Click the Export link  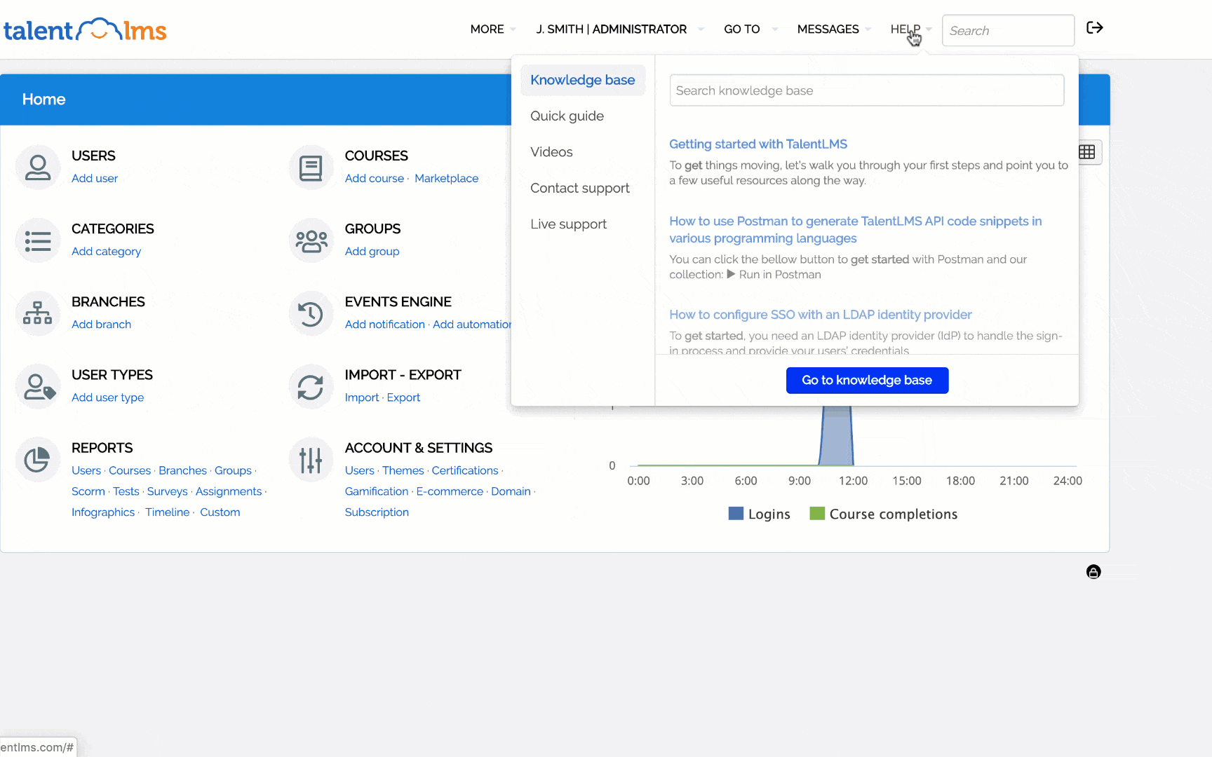[403, 397]
